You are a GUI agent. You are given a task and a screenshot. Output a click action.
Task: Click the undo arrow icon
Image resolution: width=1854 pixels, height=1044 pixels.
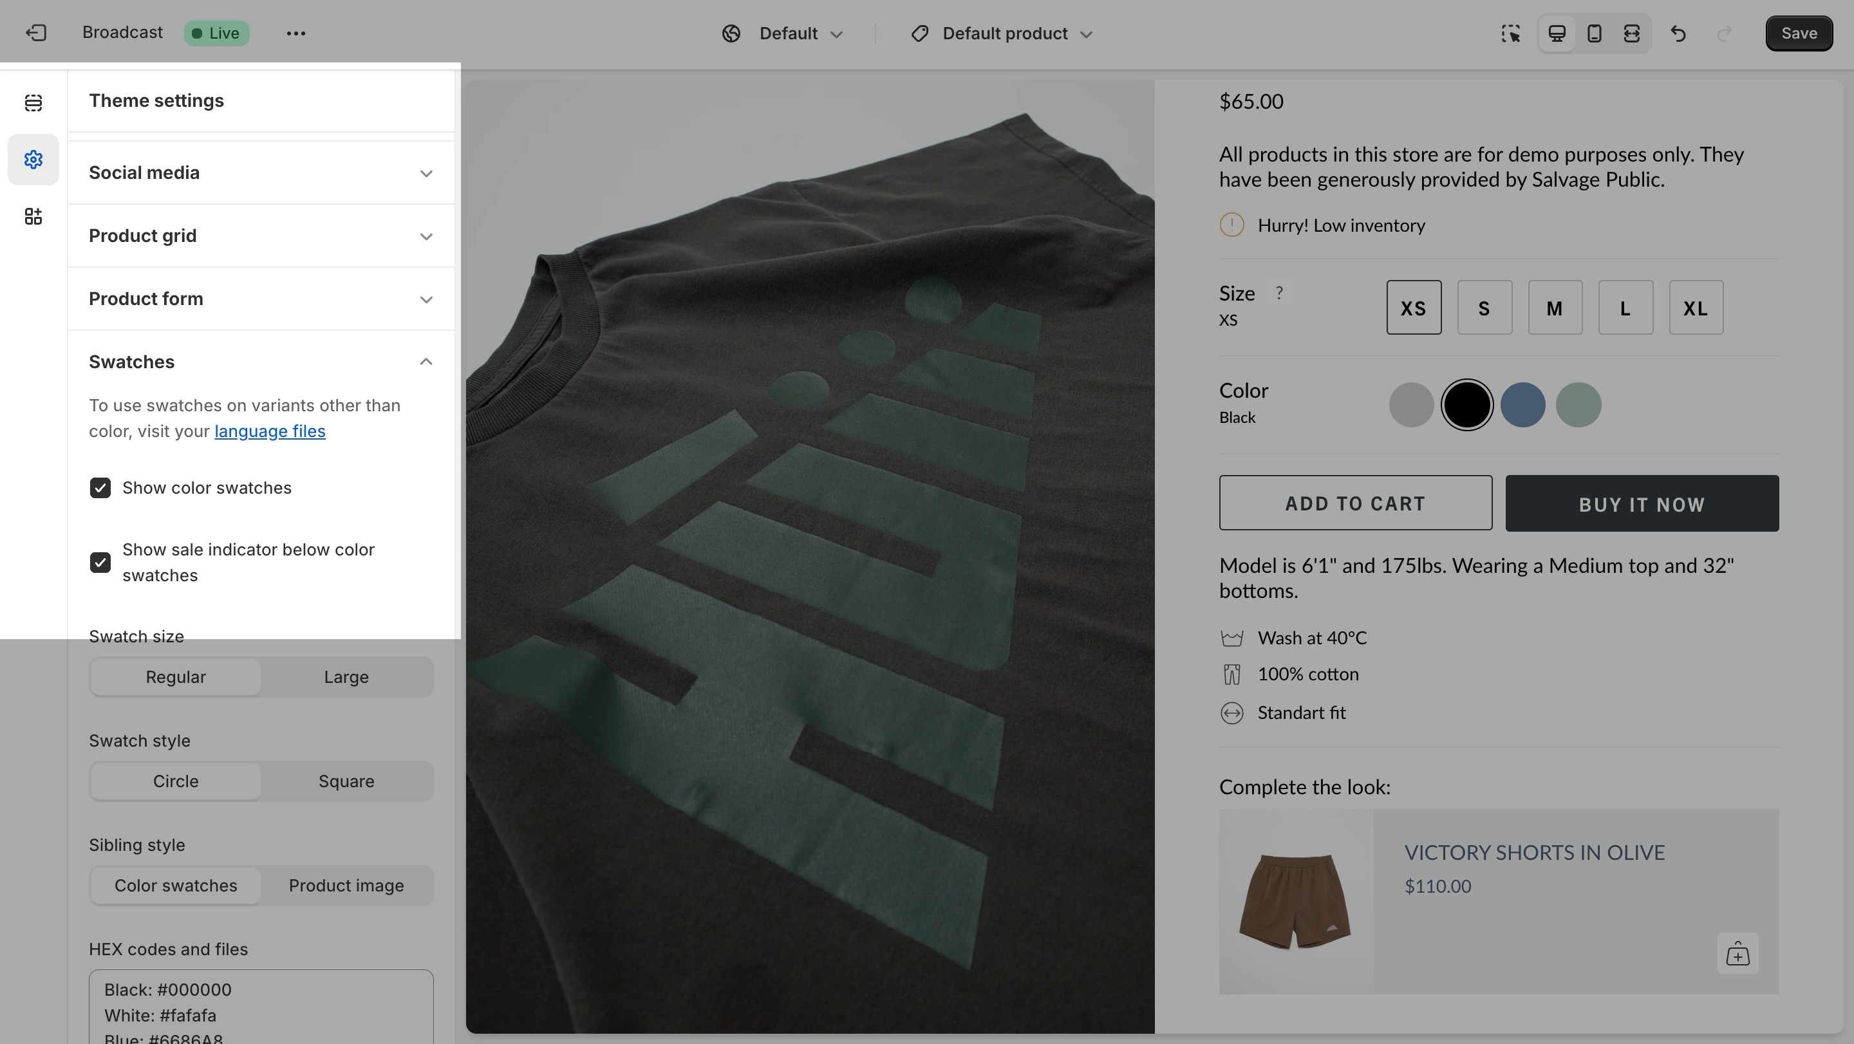(1678, 34)
